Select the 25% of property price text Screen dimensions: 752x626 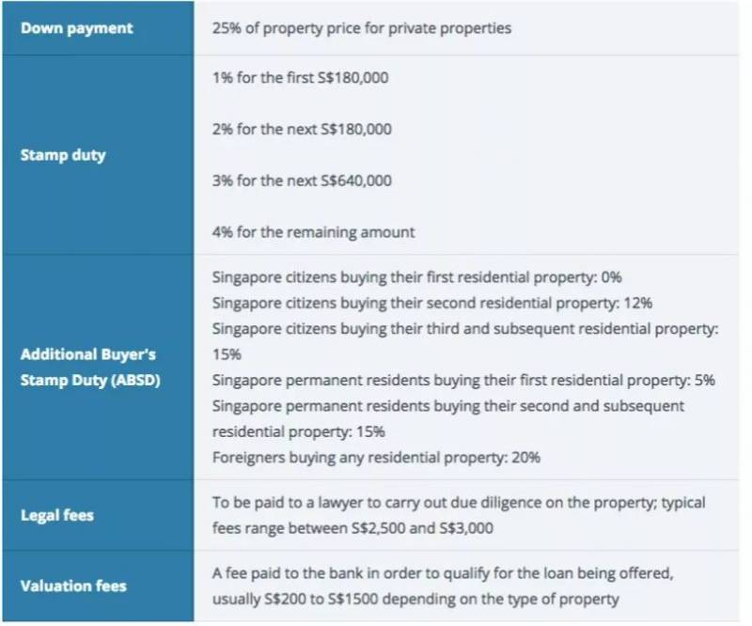point(362,28)
